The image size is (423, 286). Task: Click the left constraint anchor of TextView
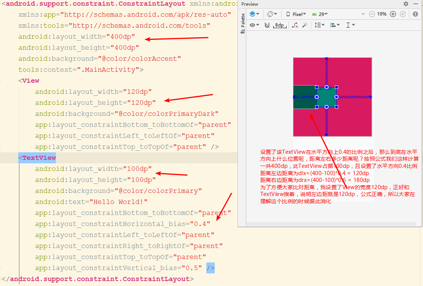coord(317,97)
